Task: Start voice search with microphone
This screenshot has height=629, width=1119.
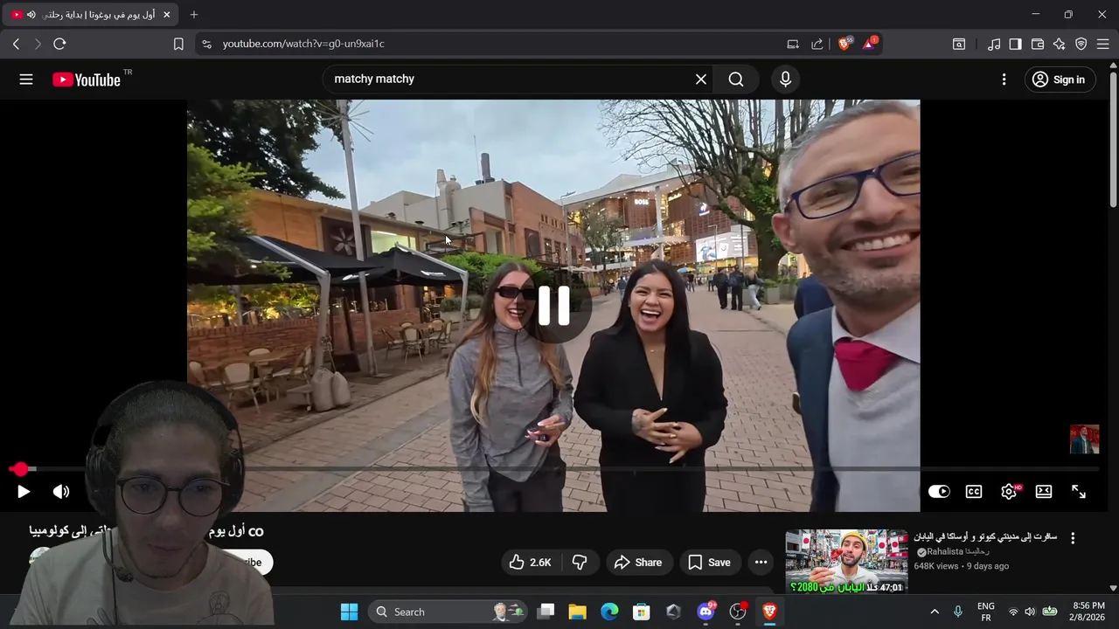Action: [x=785, y=79]
